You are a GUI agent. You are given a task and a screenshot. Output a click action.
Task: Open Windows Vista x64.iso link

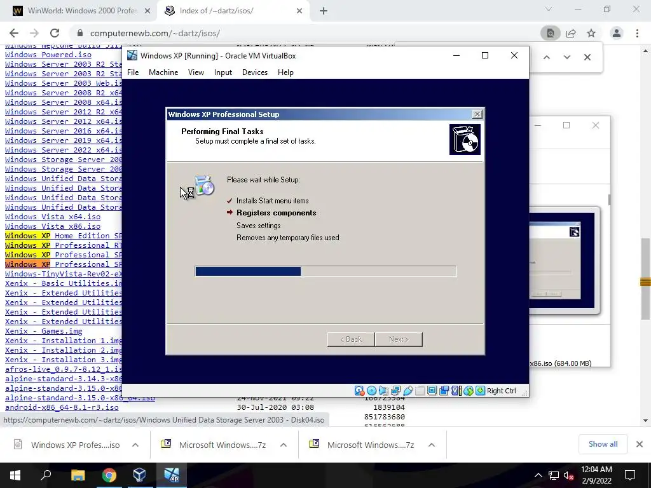click(53, 217)
